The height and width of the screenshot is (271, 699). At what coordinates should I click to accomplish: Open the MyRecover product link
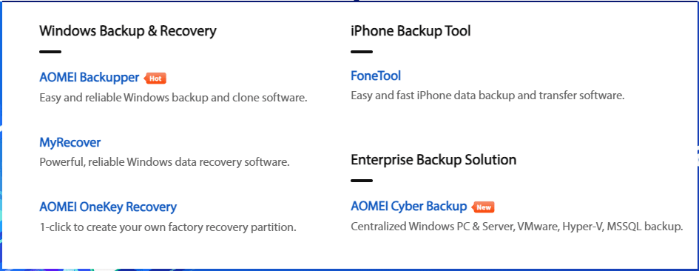70,142
